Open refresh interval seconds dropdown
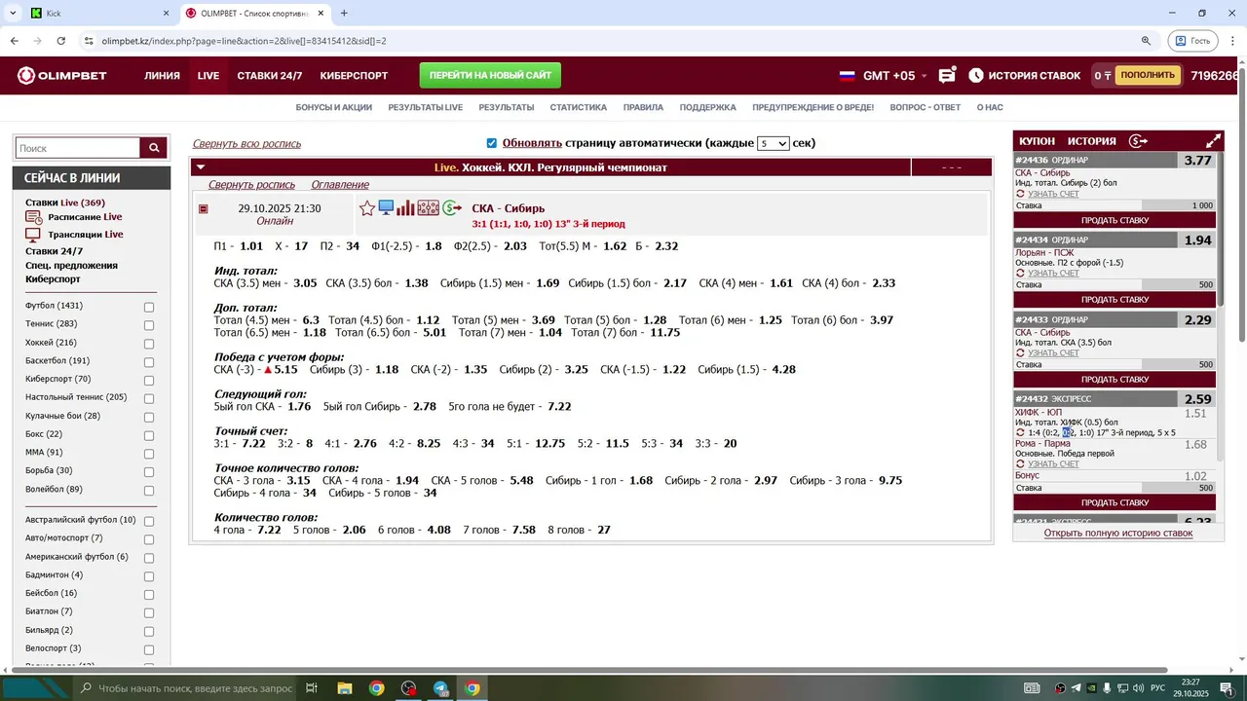 tap(773, 143)
